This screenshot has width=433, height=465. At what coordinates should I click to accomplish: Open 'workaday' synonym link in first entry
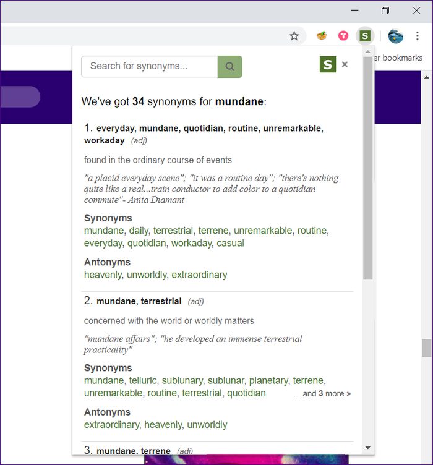pos(192,243)
